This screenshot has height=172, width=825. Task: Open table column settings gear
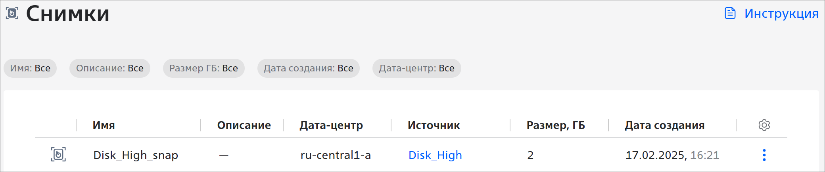click(764, 125)
